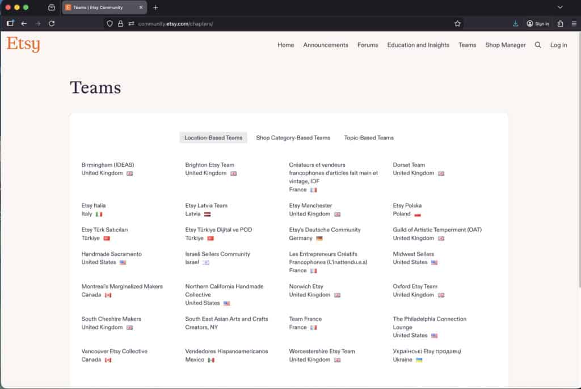Click the Log in link
This screenshot has width=581, height=389.
[558, 45]
